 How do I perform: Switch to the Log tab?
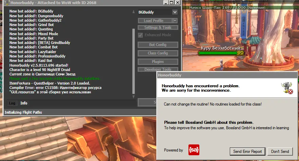(12, 103)
